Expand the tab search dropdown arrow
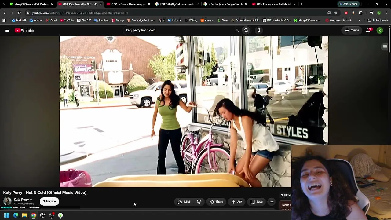This screenshot has height=220, width=391. coord(4,4)
